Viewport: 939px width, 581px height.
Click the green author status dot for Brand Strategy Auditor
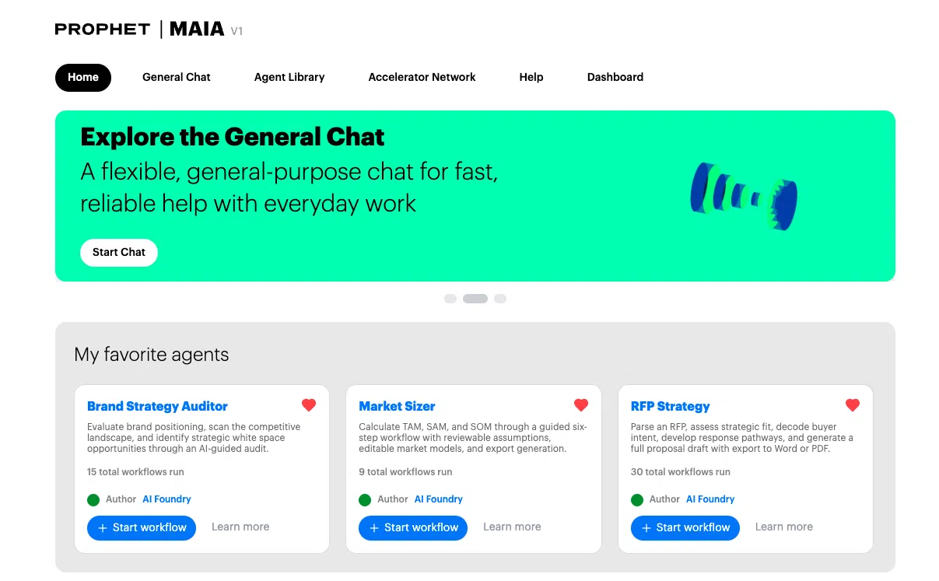coord(93,499)
